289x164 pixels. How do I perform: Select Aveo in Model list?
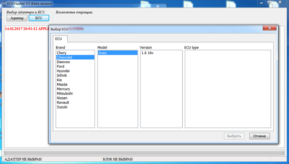117,53
